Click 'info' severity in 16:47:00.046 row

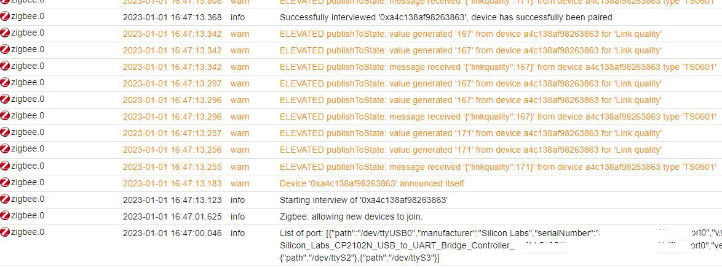(x=237, y=233)
